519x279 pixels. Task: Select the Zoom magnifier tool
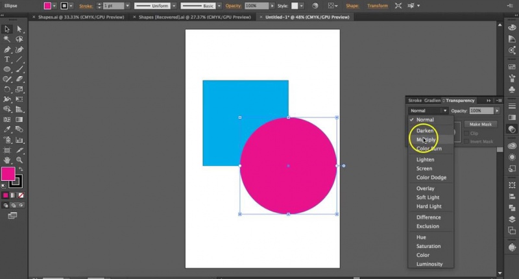pyautogui.click(x=19, y=160)
